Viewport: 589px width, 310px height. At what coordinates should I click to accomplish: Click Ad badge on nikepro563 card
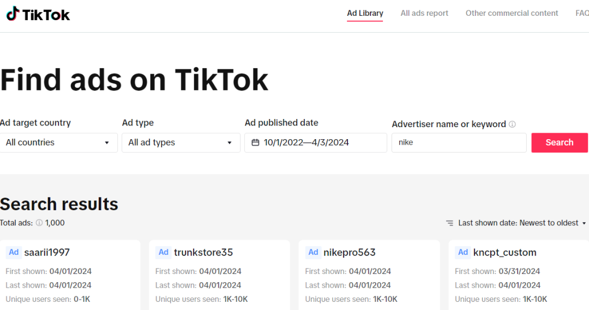(313, 252)
